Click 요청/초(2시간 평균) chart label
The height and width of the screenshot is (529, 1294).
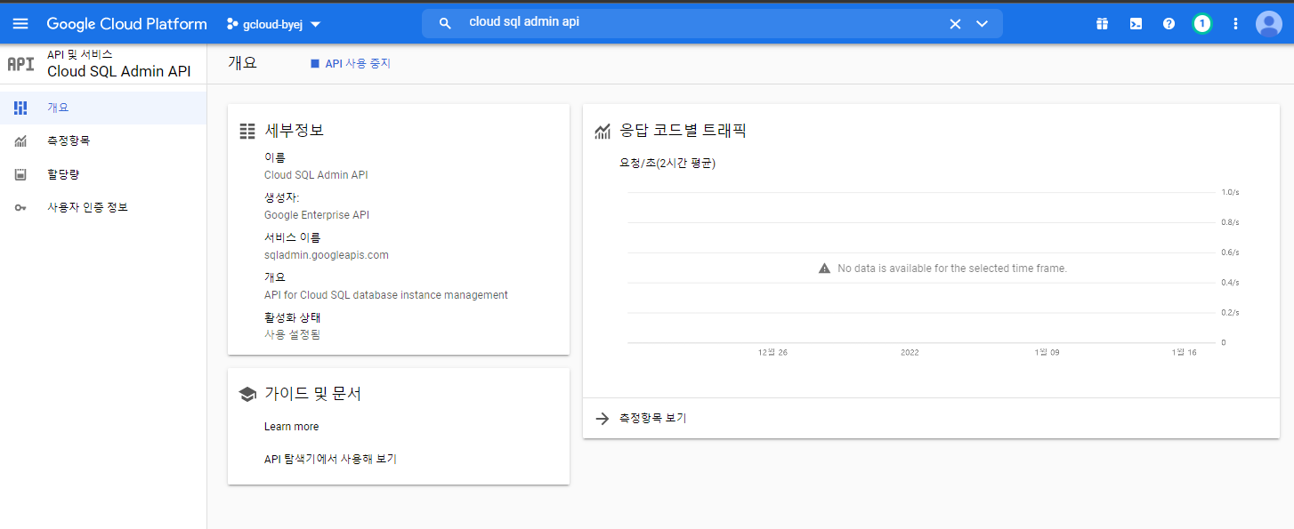(667, 164)
